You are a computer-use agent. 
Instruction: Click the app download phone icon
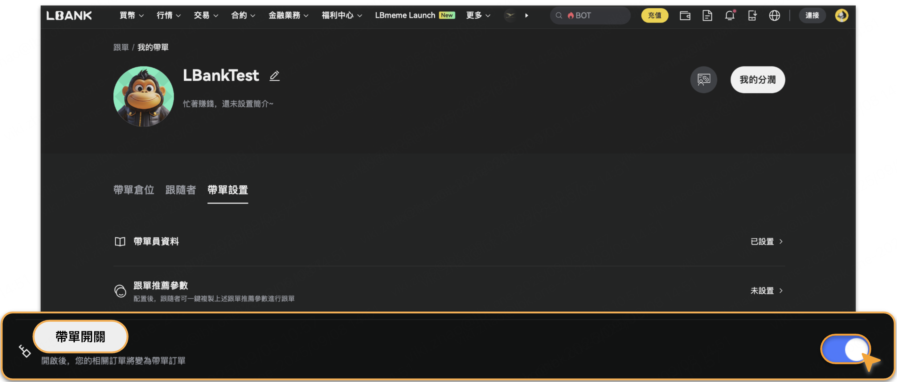tap(752, 15)
